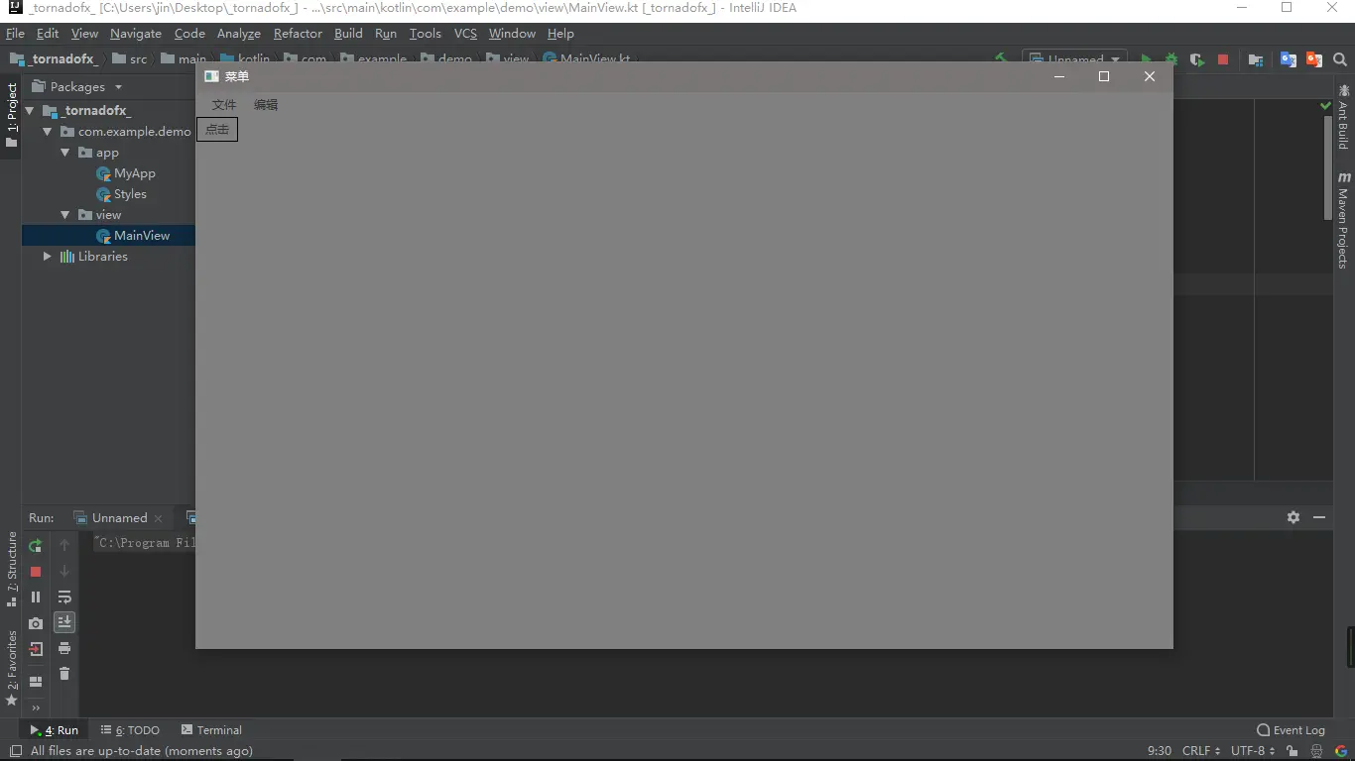The width and height of the screenshot is (1355, 761).
Task: Open the Project Structure icon in toolbar
Action: [x=1256, y=59]
